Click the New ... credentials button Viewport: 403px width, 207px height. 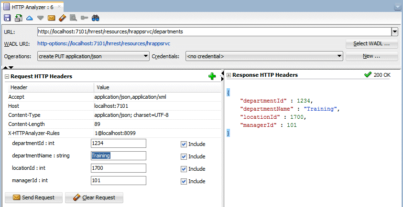click(x=371, y=56)
